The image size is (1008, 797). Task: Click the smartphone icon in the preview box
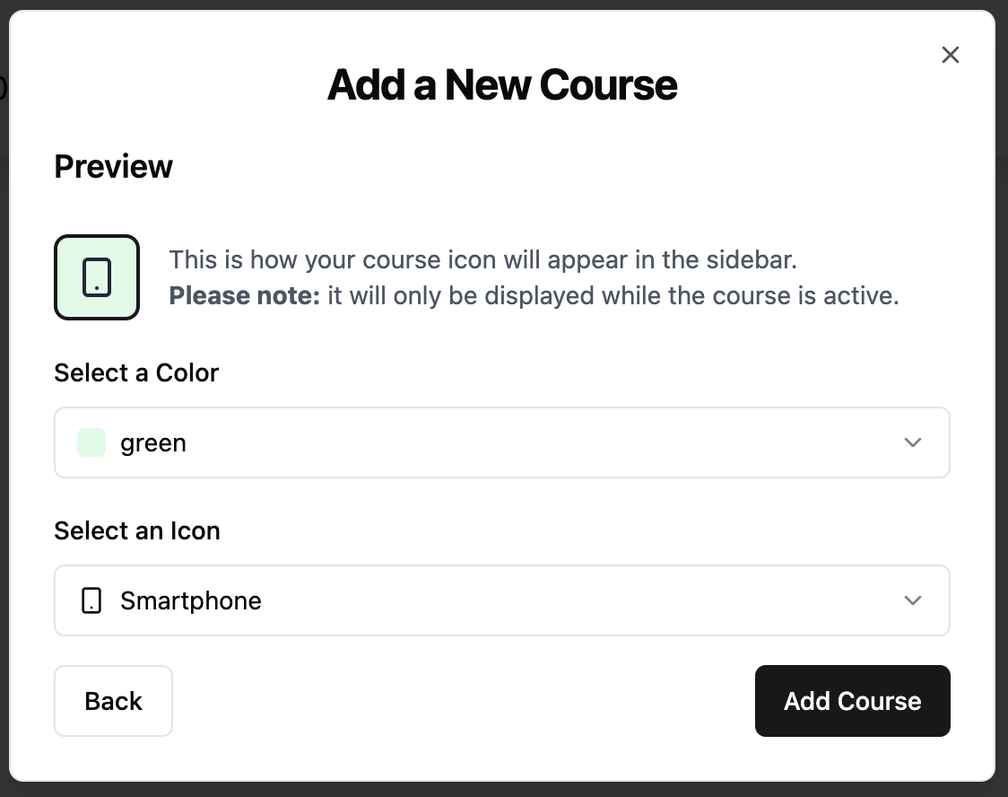[96, 276]
